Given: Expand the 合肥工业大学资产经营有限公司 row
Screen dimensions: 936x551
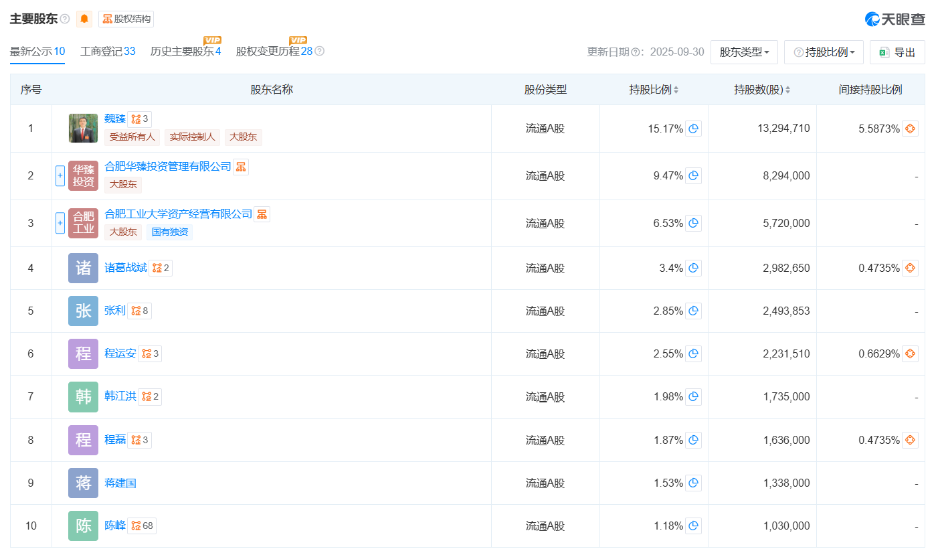Looking at the screenshot, I should pos(60,224).
